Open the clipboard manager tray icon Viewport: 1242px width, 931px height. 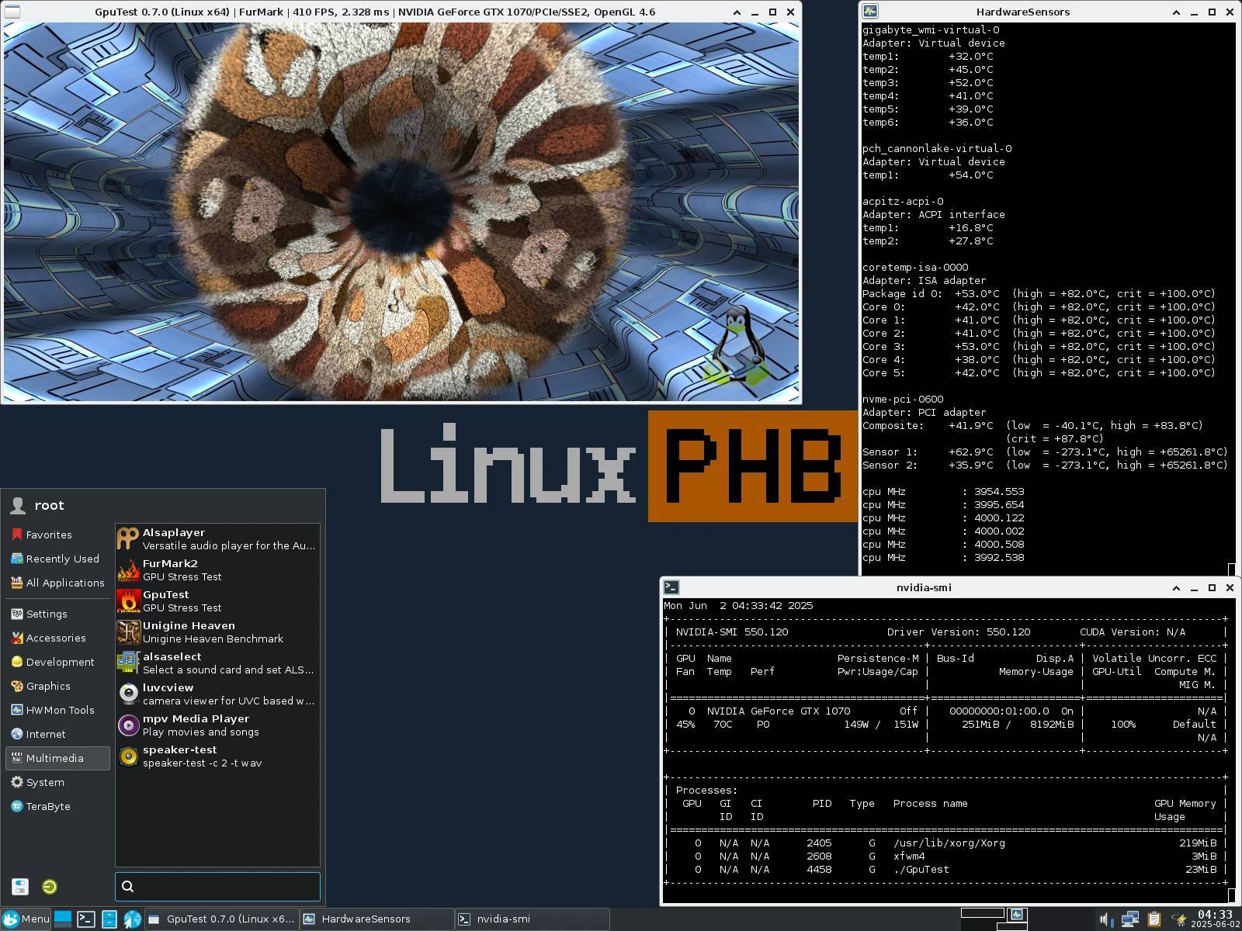pyautogui.click(x=1154, y=919)
